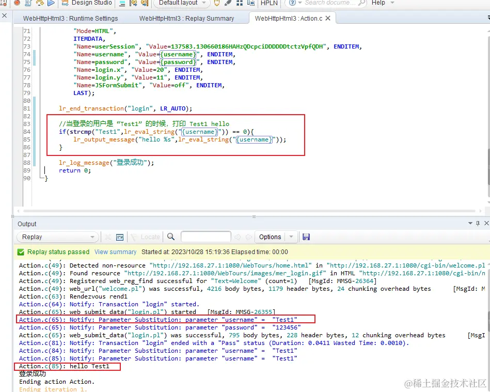Click the log line "Rendezvous rend1"
The width and height of the screenshot is (490, 392).
[x=73, y=296]
